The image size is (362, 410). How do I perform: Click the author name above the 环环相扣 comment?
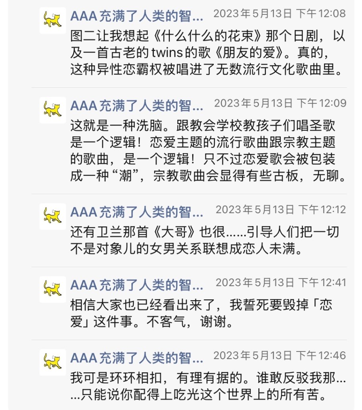pyautogui.click(x=137, y=358)
